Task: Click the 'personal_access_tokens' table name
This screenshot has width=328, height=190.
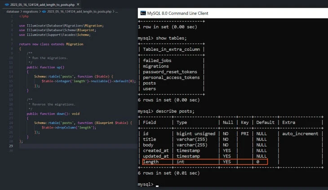Action: [x=171, y=78]
